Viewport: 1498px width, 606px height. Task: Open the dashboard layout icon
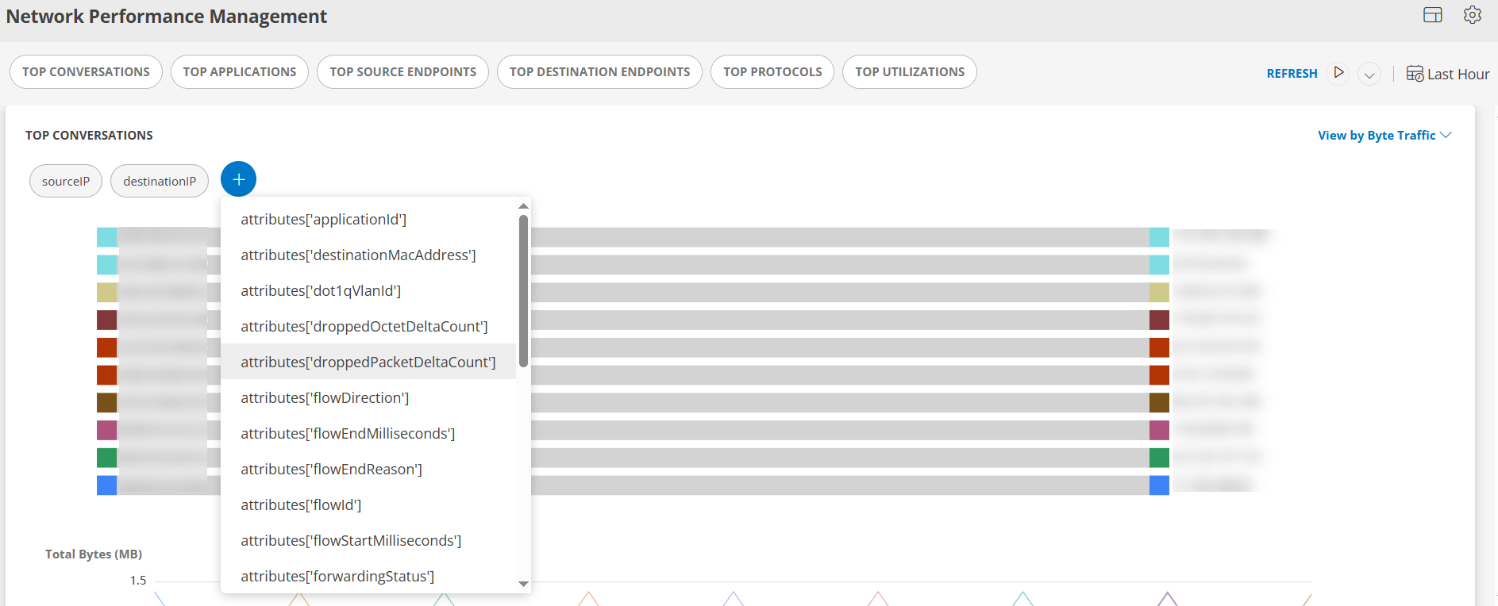click(x=1432, y=15)
